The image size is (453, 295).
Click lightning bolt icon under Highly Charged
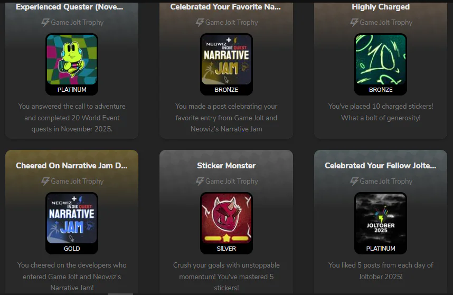(x=354, y=22)
